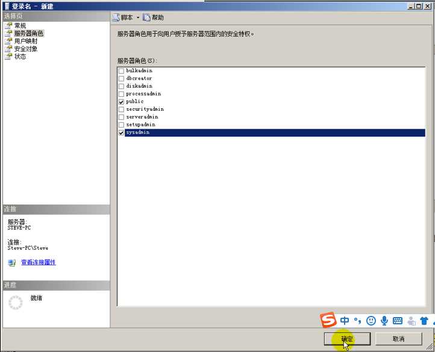435x352 pixels.
Task: Click the STEVE-PC server name text
Action: click(19, 228)
